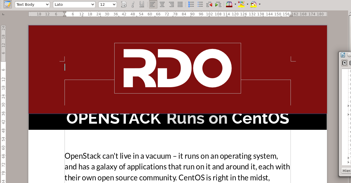Apply yellow highlighting color
Image resolution: width=351 pixels, height=183 pixels.
coord(241,4)
